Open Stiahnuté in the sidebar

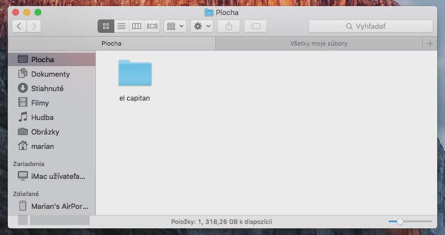pyautogui.click(x=52, y=88)
